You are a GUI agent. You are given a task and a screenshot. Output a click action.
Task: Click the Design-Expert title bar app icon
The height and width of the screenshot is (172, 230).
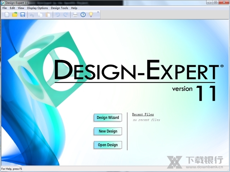(3, 3)
